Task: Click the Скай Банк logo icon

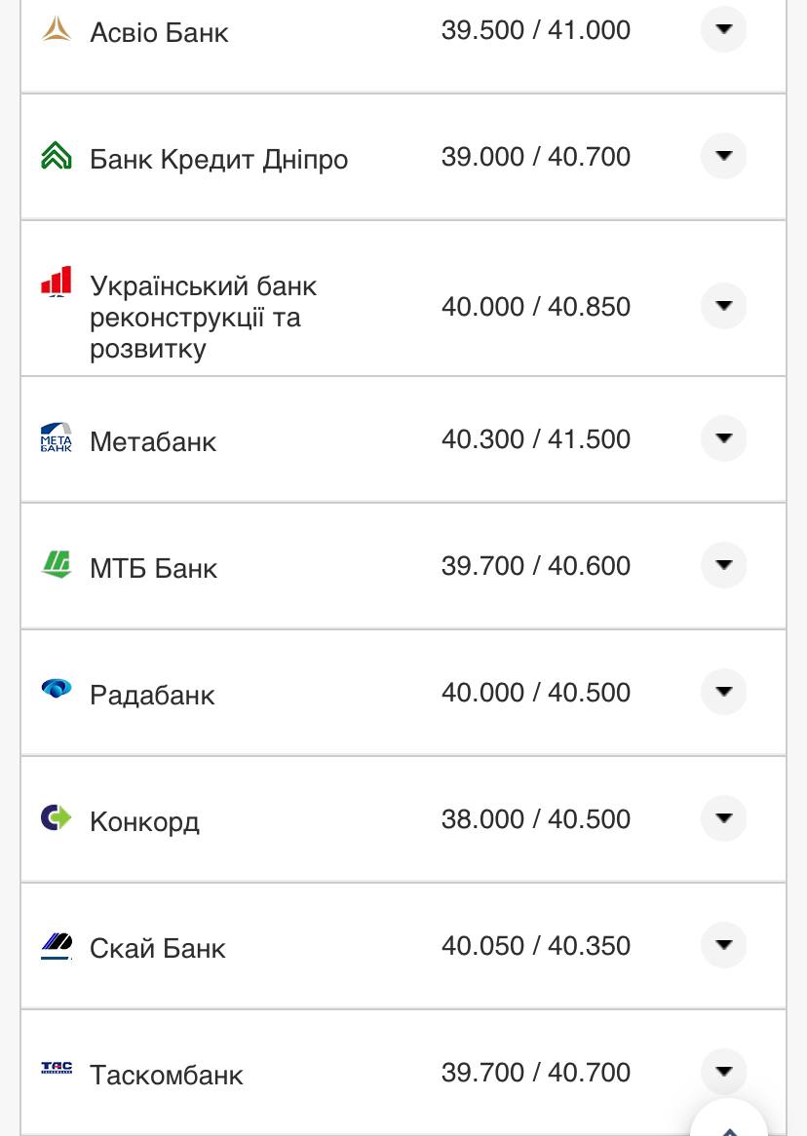Action: (57, 945)
